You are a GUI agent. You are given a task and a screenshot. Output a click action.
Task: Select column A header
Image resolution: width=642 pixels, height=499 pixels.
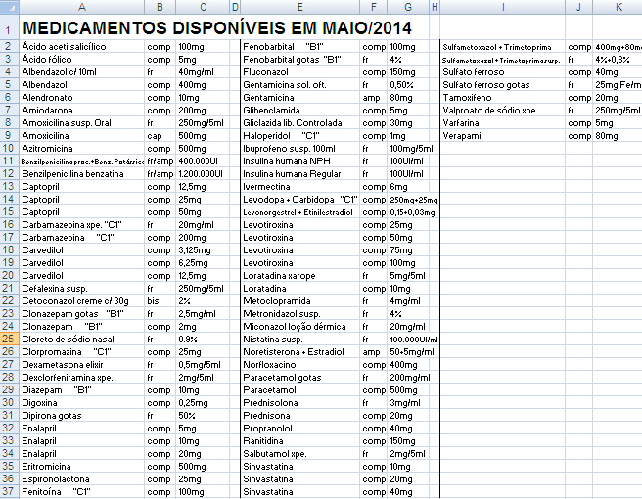click(x=80, y=7)
